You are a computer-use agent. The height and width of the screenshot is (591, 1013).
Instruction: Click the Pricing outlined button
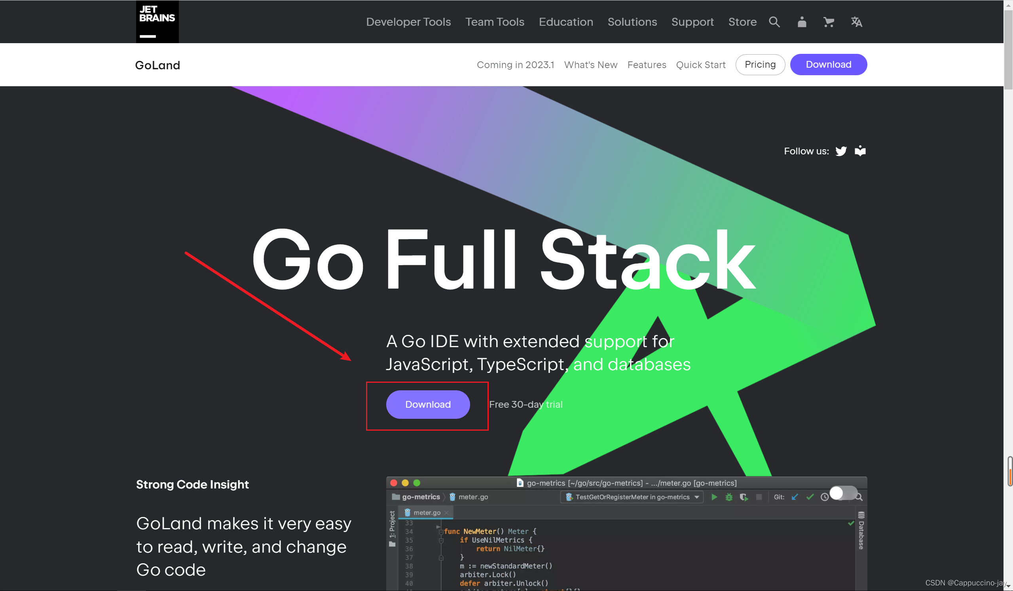tap(760, 65)
